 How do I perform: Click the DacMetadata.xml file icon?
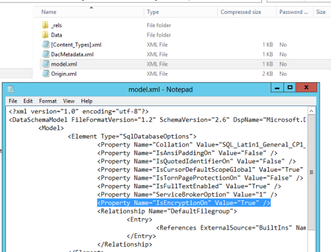point(46,54)
